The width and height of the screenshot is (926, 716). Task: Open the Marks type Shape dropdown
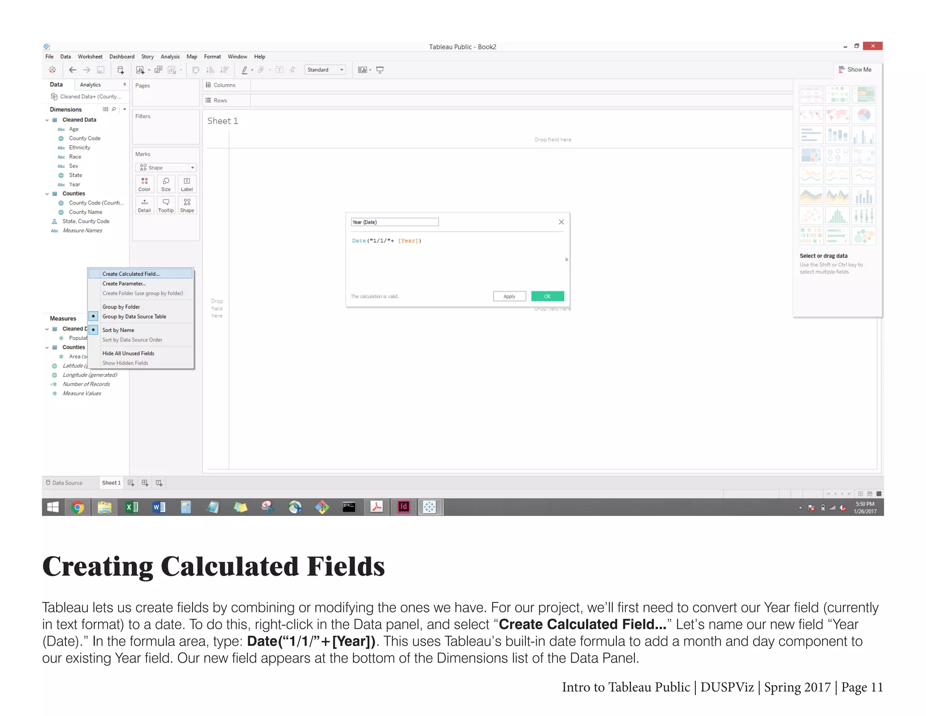(x=165, y=167)
